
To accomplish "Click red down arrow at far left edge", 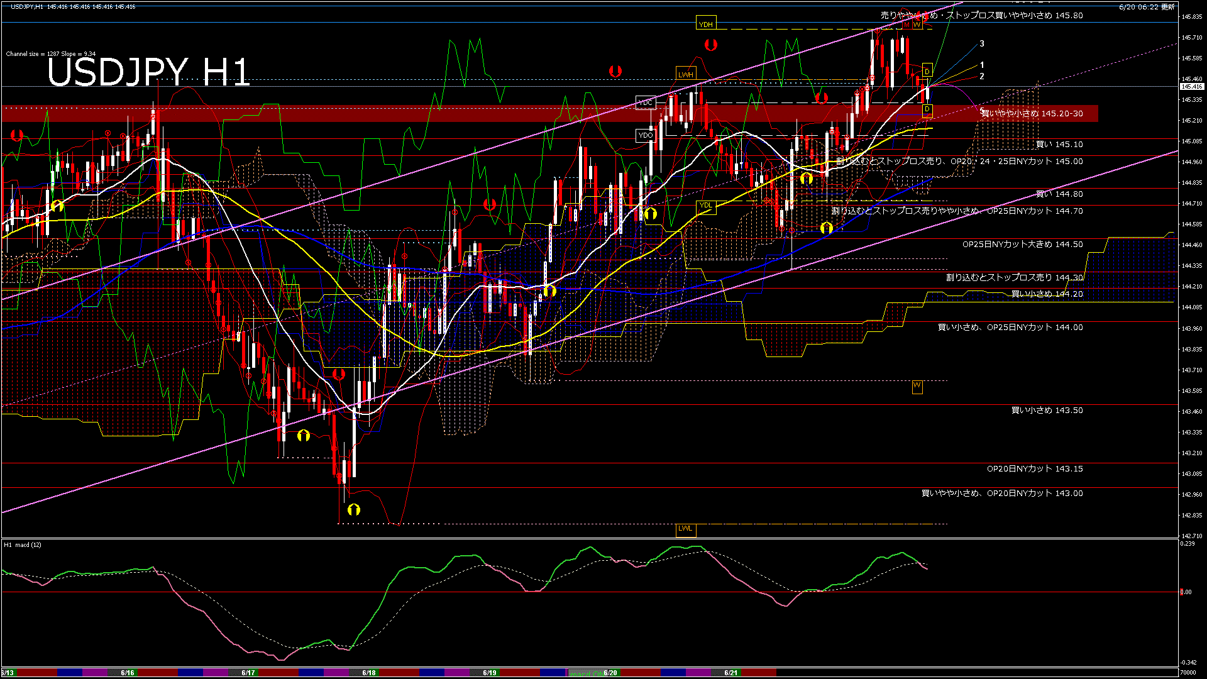I will [17, 135].
